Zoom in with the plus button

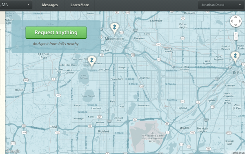pos(236,34)
